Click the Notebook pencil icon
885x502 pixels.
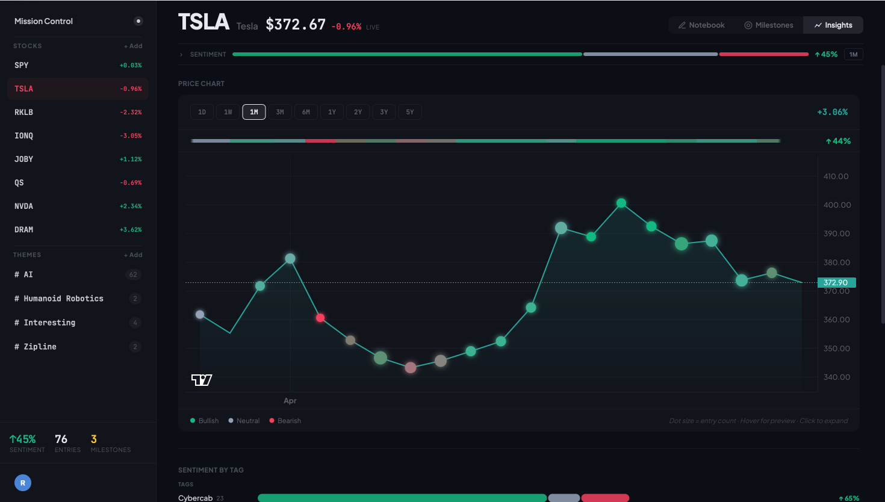click(682, 25)
